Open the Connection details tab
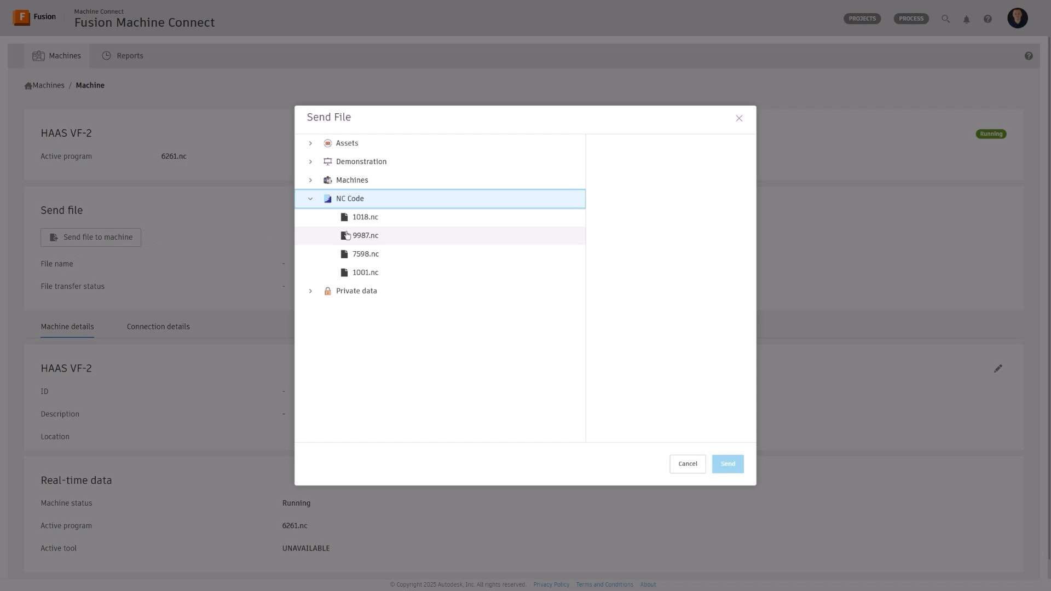The width and height of the screenshot is (1051, 591). 158,327
